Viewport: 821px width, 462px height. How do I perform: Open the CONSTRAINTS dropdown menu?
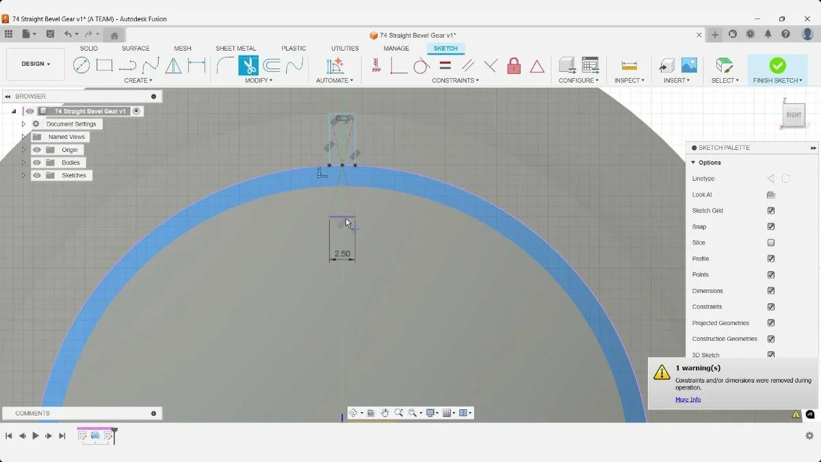point(455,81)
